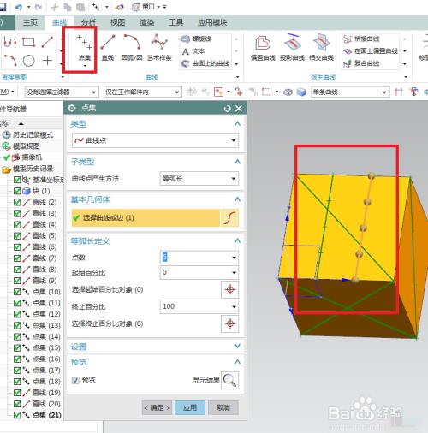Toggle checkbox of 直线 (19) feature
This screenshot has height=433, width=428.
[x=17, y=393]
